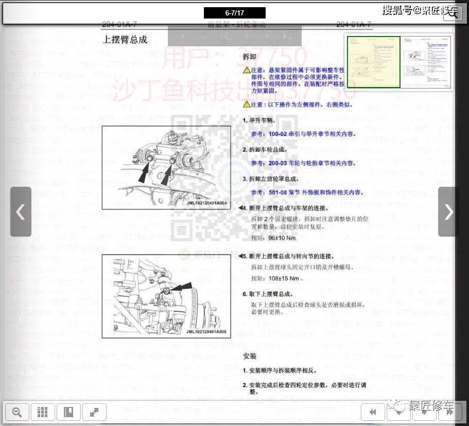
Task: Toggle fullscreen with the diagonal arrows icon
Action: click(94, 412)
